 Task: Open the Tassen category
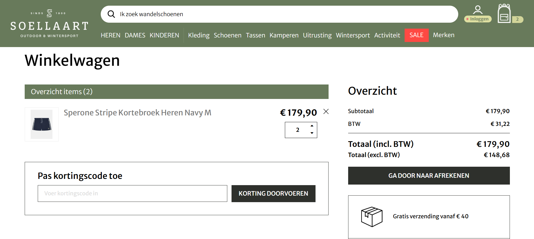click(255, 35)
